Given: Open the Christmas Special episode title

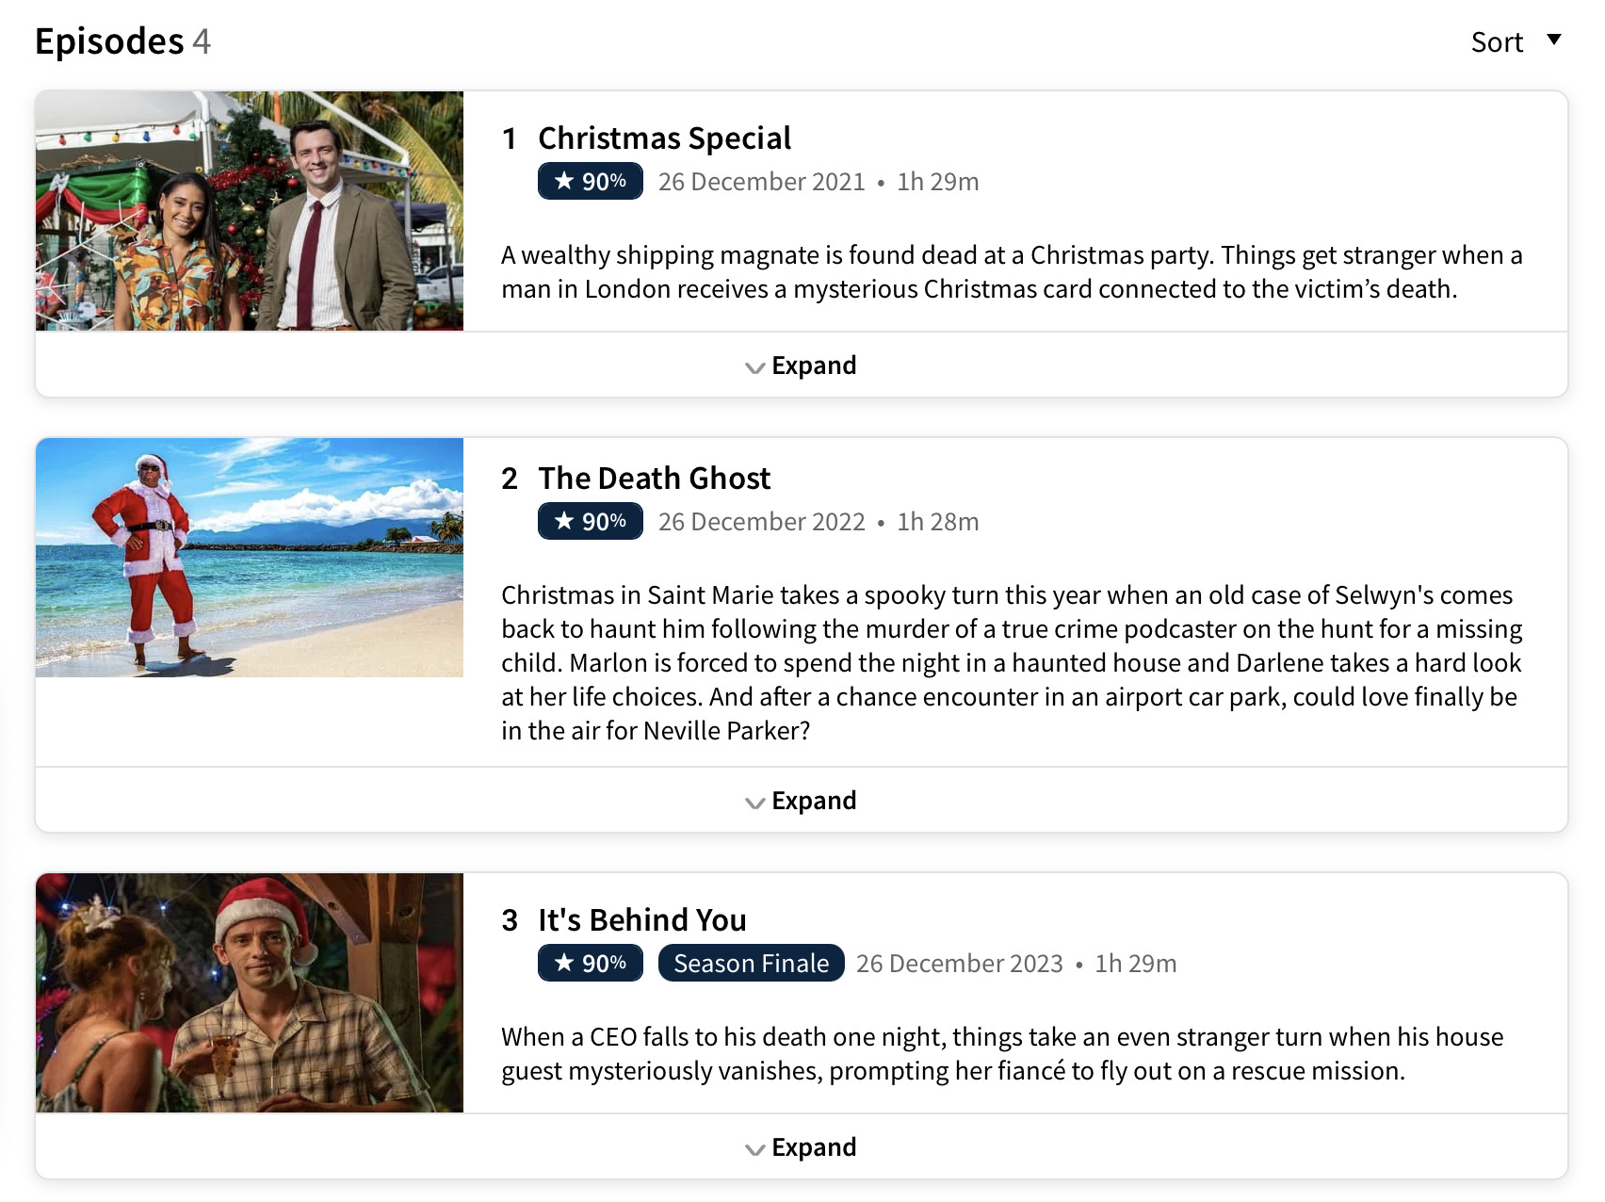Looking at the screenshot, I should [664, 138].
